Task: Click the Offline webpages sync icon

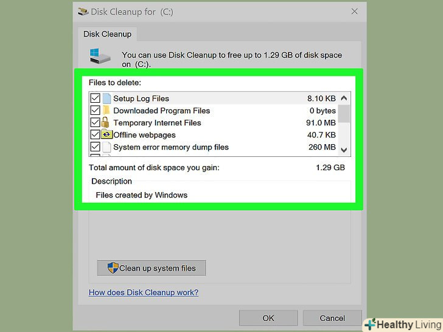Action: (x=107, y=134)
